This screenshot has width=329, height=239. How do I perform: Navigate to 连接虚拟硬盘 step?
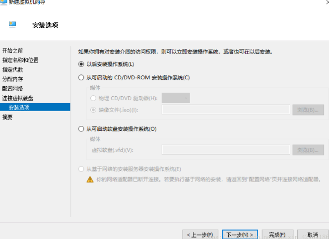18,98
